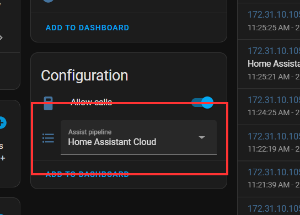Click the Configuration card heading
Screen dimensions: 300x215
point(84,76)
